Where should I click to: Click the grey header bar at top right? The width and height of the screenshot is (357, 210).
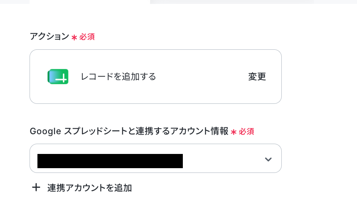(x=253, y=2)
